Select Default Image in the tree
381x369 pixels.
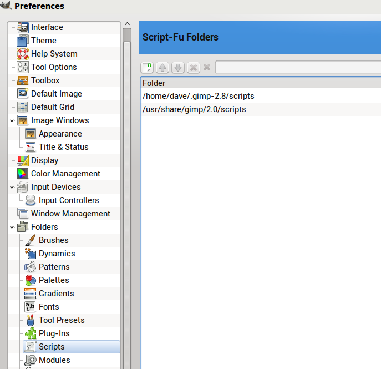(57, 94)
